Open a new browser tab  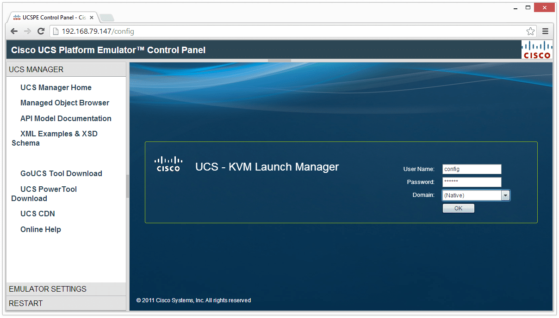click(107, 18)
